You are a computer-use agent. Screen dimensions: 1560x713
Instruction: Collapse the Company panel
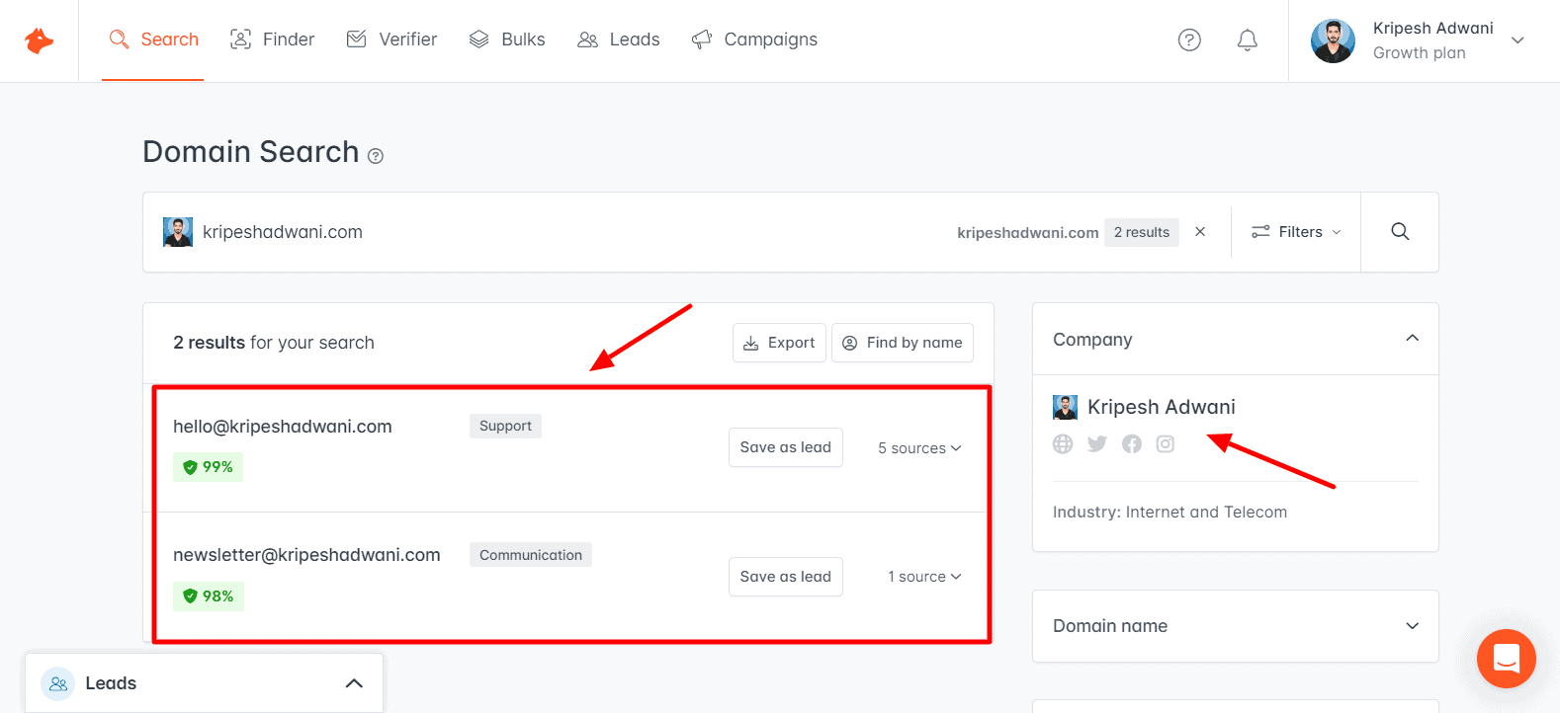(1412, 339)
